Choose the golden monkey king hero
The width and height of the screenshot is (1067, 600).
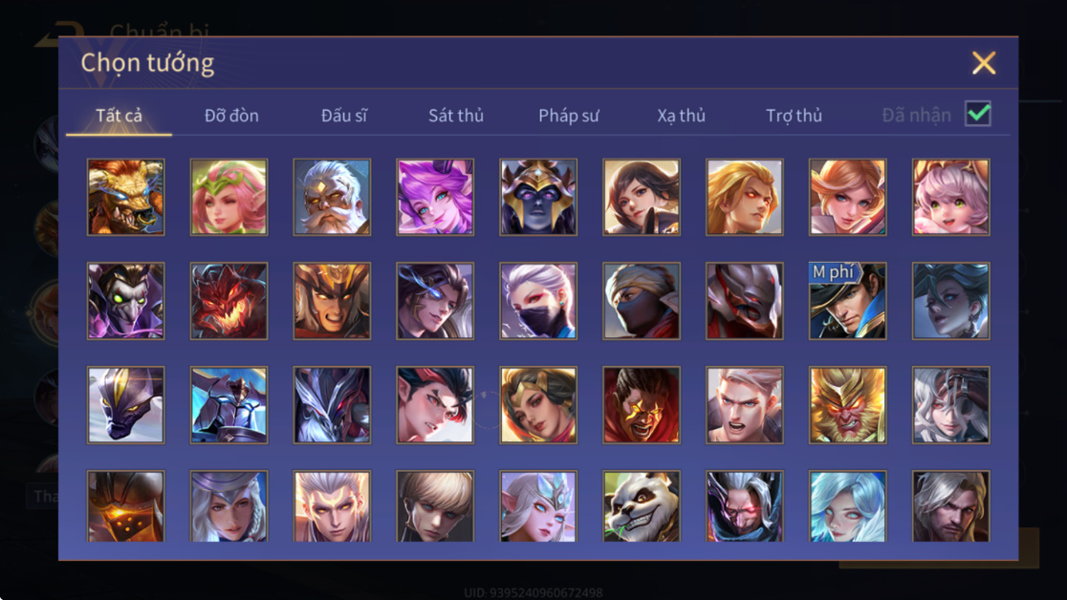tap(847, 405)
